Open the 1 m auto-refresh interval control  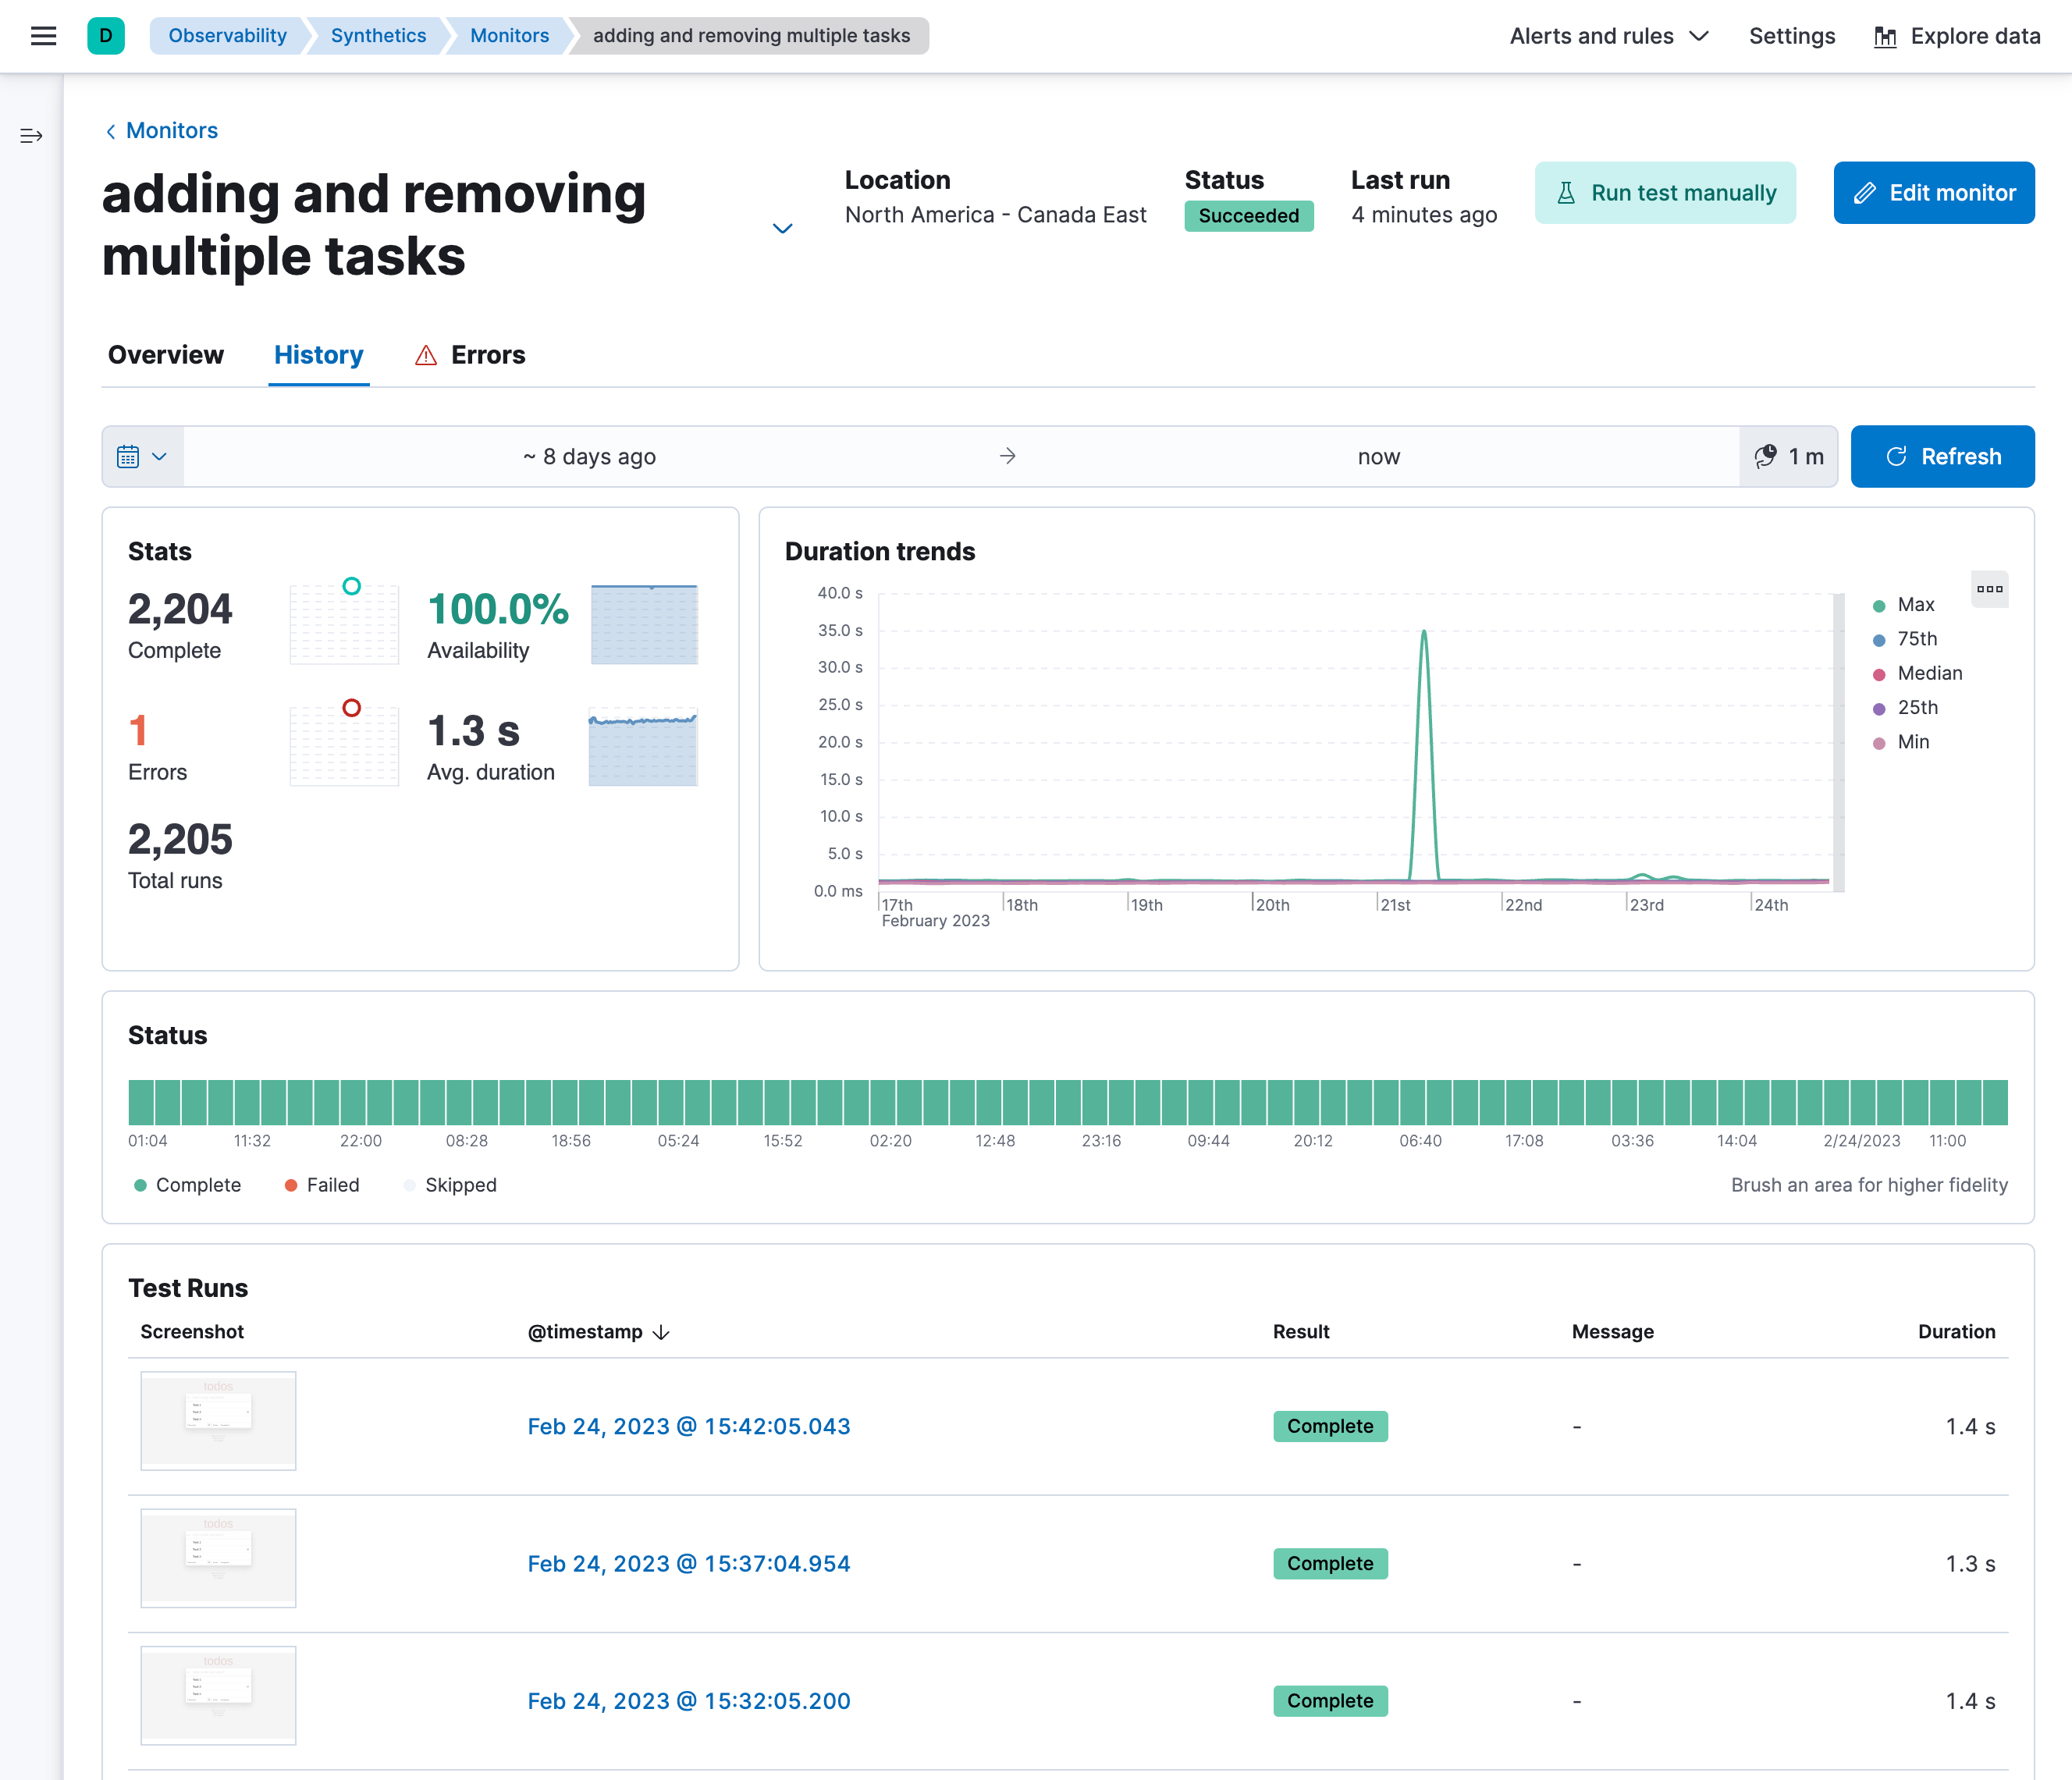1789,457
